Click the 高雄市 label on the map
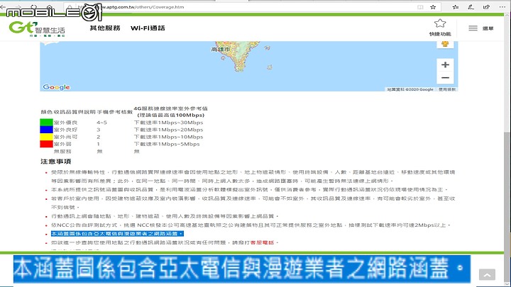 pos(221,50)
